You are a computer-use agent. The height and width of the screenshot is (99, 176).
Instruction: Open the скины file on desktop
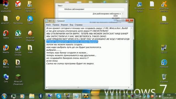tap(152, 5)
